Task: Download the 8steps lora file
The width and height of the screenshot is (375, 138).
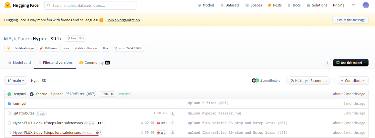Action: (173, 132)
